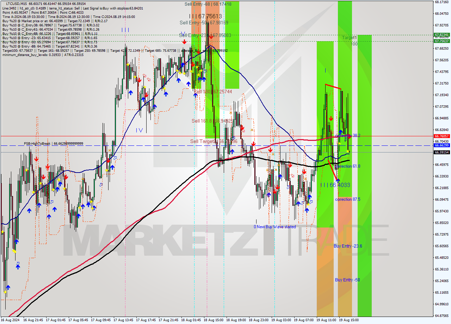Click the '17 Aug 17:45' time axis label
451x324 pixels.
[146, 320]
